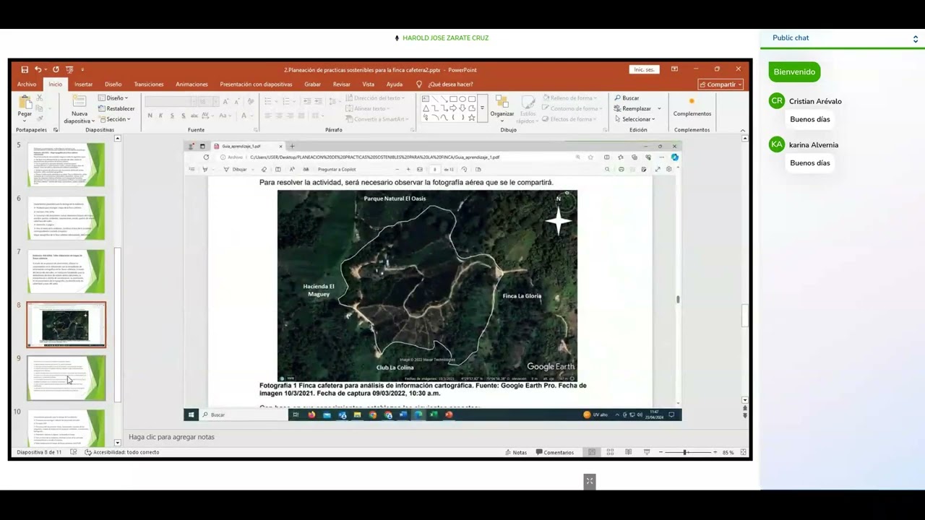The height and width of the screenshot is (520, 925).
Task: Click the Undo arrow in PowerPoint title bar
Action: 38,69
